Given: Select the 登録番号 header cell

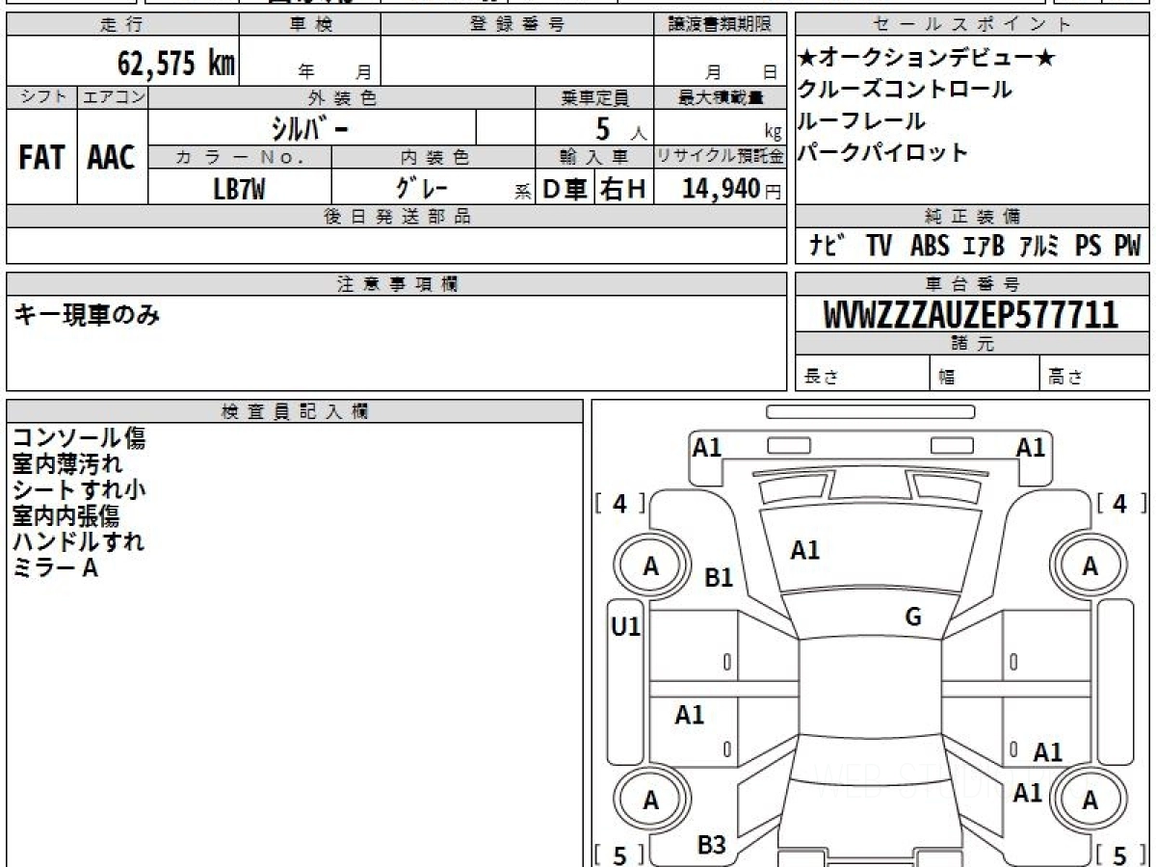Looking at the screenshot, I should (x=517, y=25).
